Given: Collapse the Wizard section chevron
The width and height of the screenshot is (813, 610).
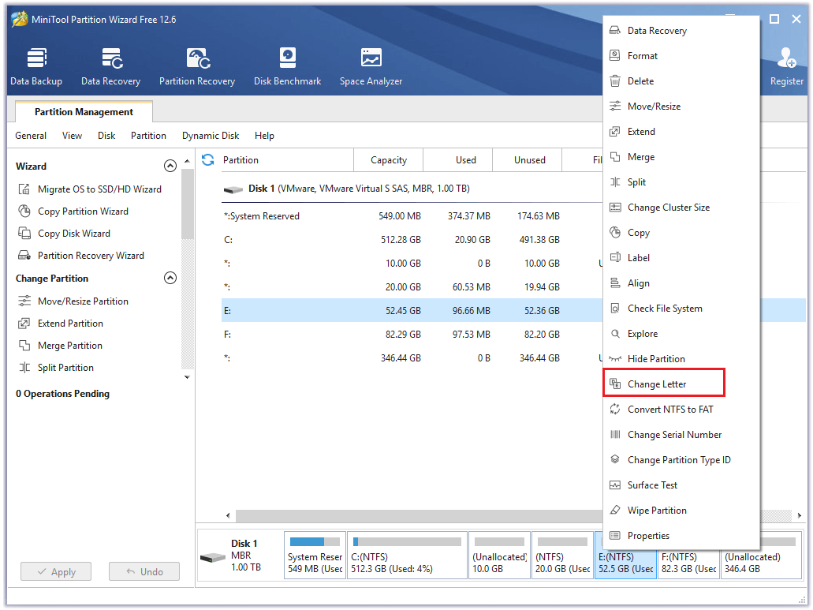Looking at the screenshot, I should tap(170, 166).
